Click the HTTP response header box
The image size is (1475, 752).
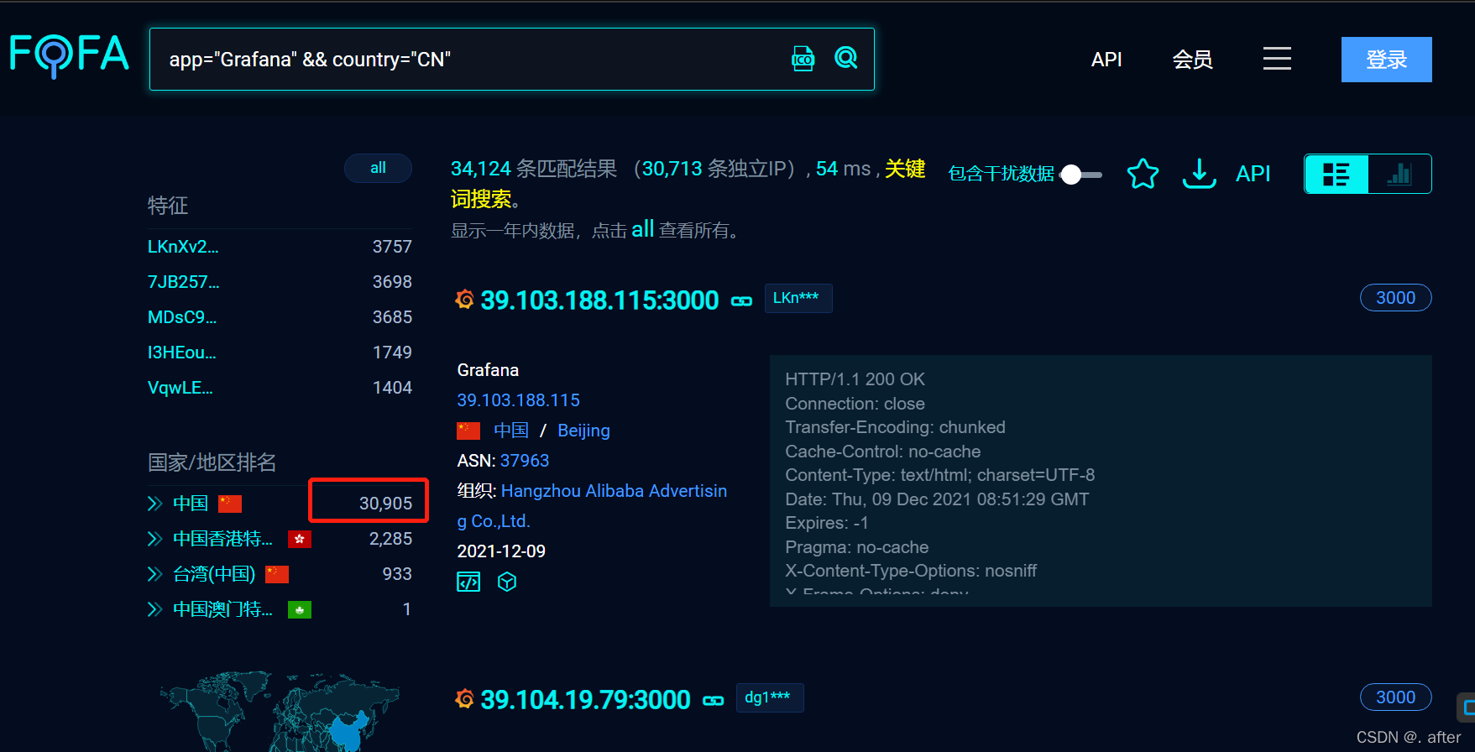coord(1101,481)
